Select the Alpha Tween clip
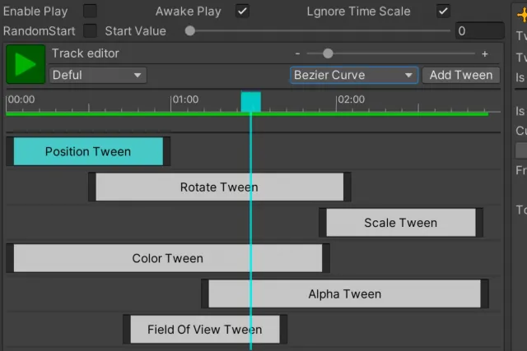Screen dimensions: 527x351 tap(345, 293)
